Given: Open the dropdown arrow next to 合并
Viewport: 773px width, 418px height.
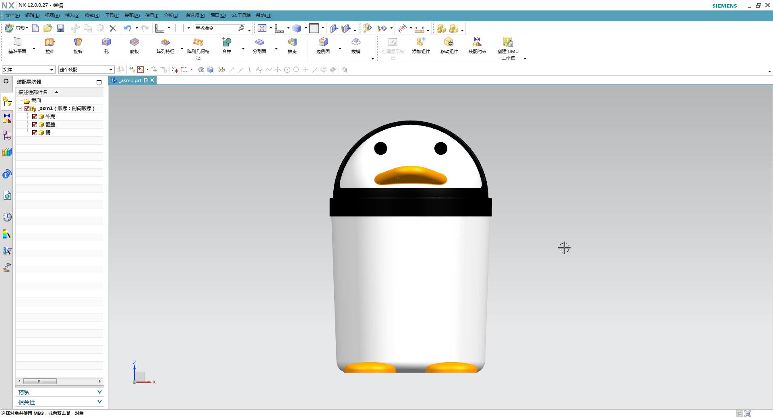Looking at the screenshot, I should pos(243,49).
